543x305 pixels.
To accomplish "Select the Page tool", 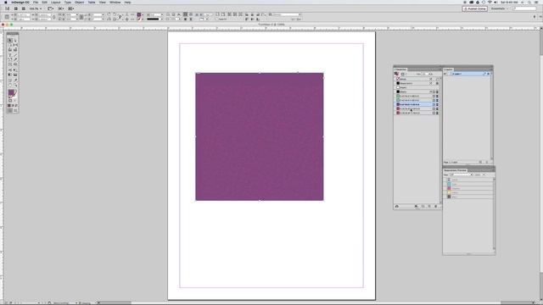I will 10,45.
